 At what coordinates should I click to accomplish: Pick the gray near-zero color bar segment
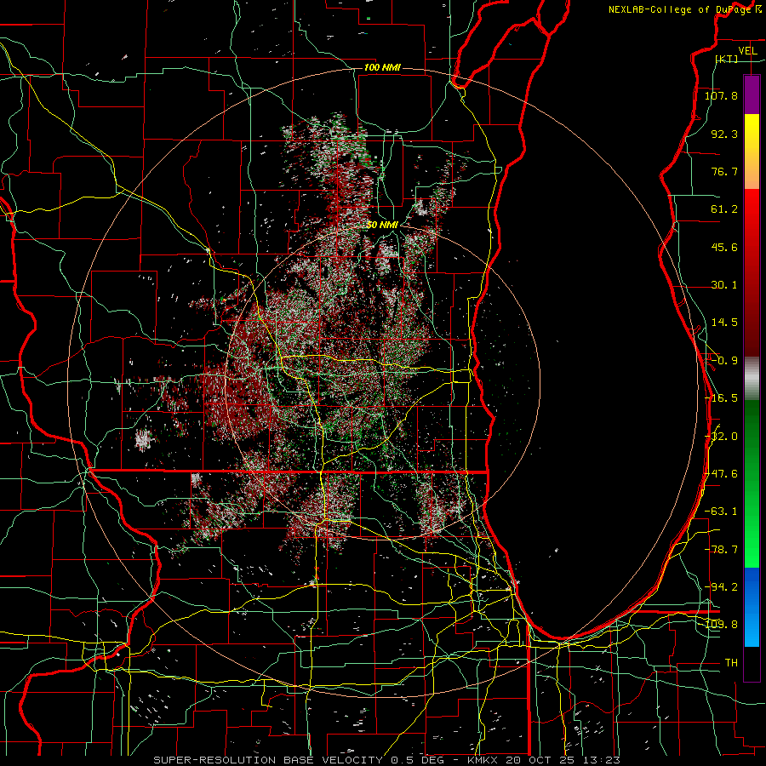[x=752, y=379]
